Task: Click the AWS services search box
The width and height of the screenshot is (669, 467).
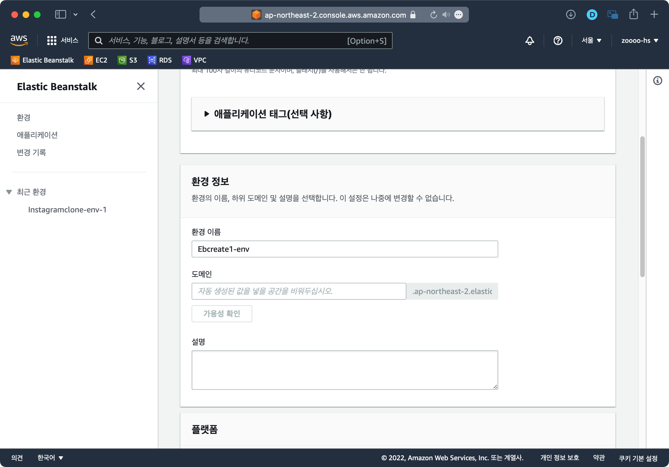Action: tap(240, 41)
